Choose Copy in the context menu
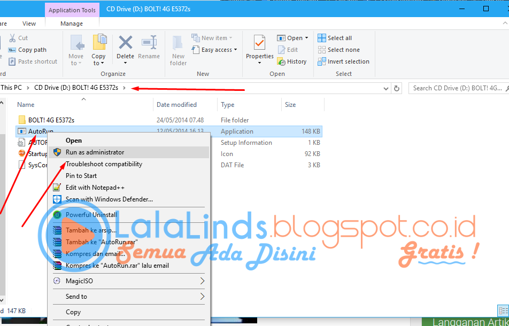 (129, 312)
